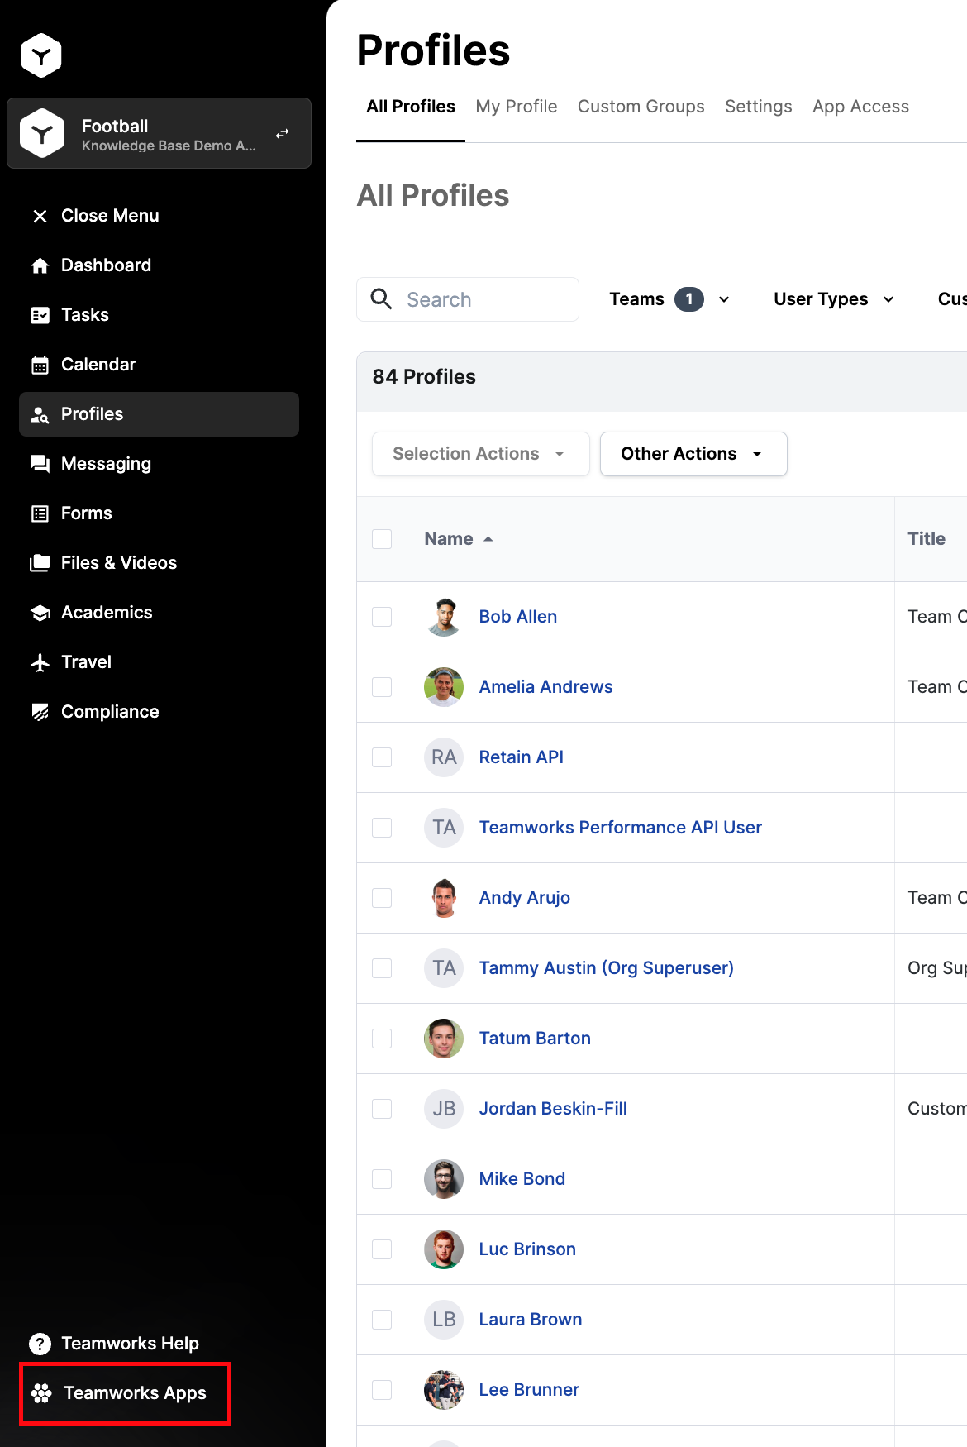Toggle the select-all checkbox in header row
This screenshot has width=967, height=1447.
tap(382, 539)
